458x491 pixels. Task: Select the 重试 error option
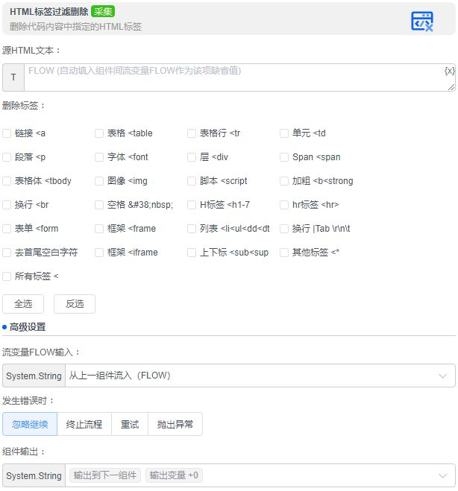[130, 424]
